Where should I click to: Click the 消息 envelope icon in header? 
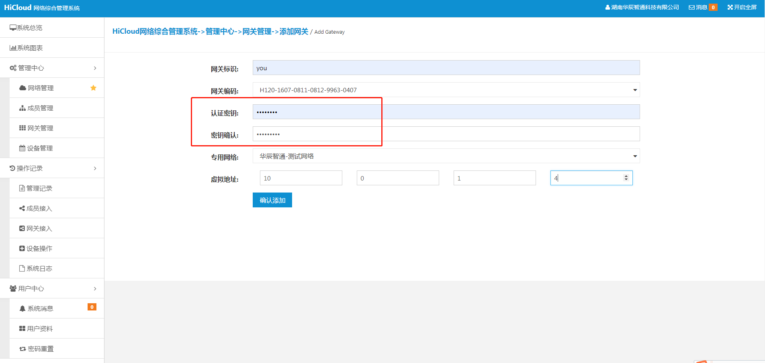click(691, 7)
